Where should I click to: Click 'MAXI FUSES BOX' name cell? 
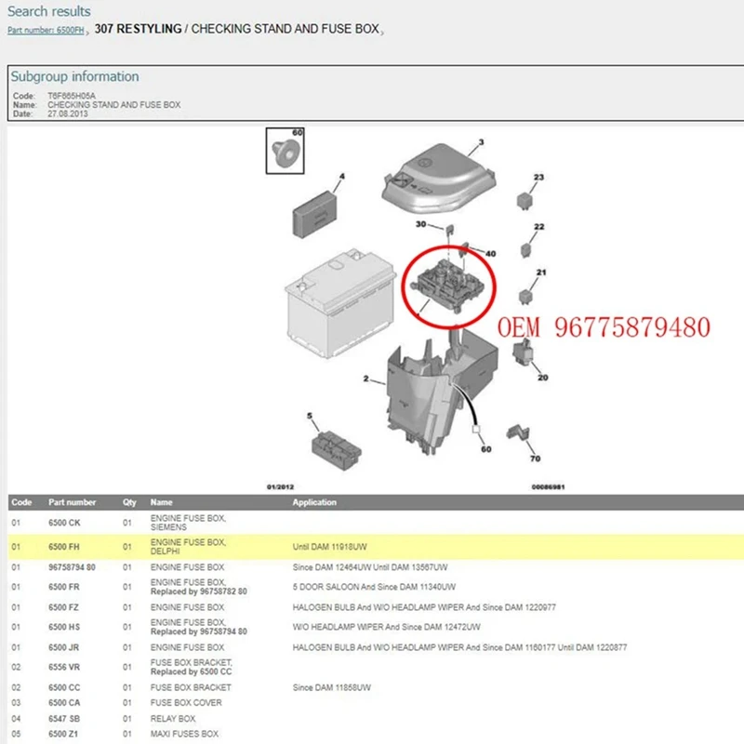[x=184, y=734]
